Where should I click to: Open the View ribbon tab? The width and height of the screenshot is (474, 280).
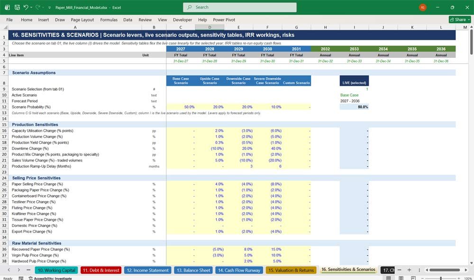coord(162,19)
